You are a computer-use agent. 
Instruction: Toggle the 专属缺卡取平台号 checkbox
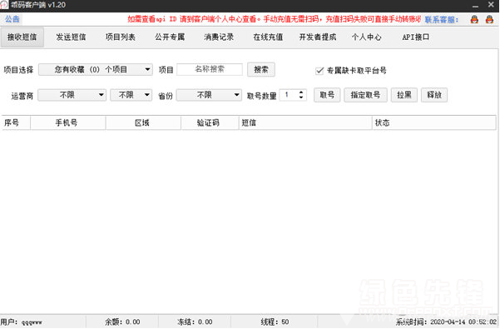pos(319,71)
